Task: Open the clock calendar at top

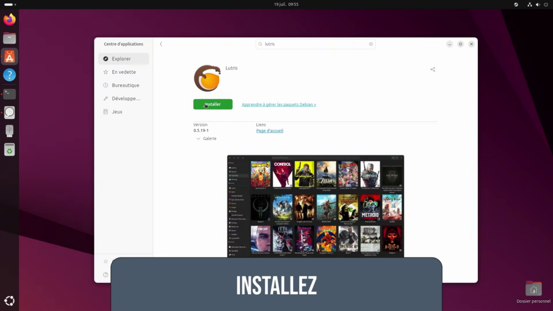Action: [286, 4]
